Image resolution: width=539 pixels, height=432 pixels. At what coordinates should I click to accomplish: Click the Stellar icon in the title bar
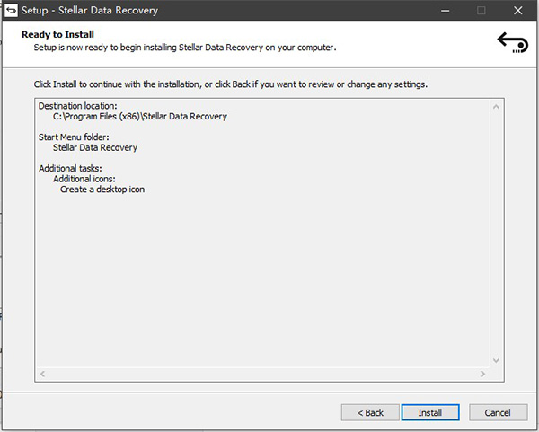[x=11, y=11]
